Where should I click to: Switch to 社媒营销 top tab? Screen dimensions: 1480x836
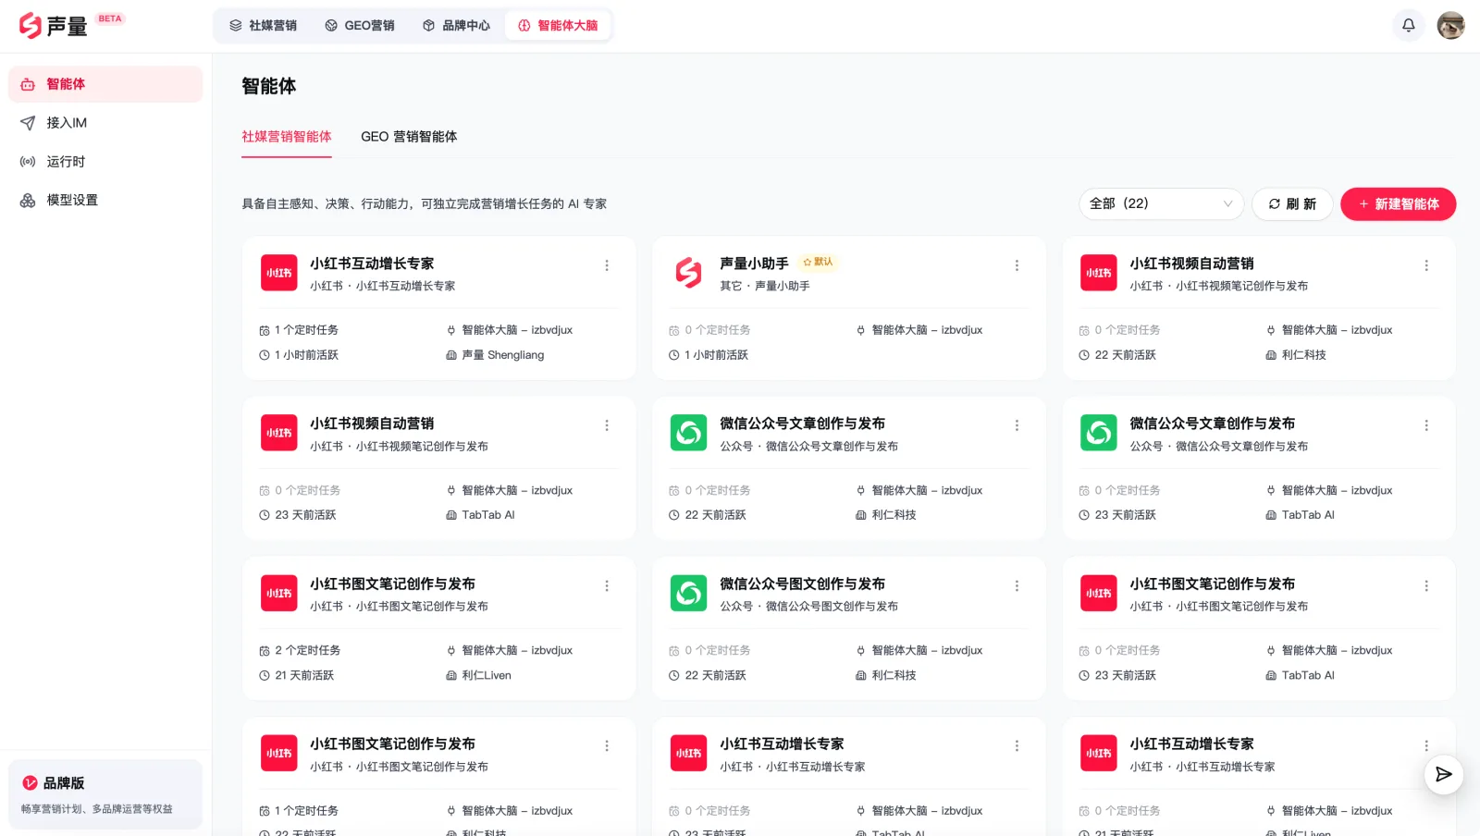(x=263, y=25)
